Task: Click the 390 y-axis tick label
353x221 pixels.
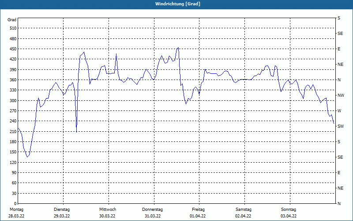Action: (x=13, y=70)
